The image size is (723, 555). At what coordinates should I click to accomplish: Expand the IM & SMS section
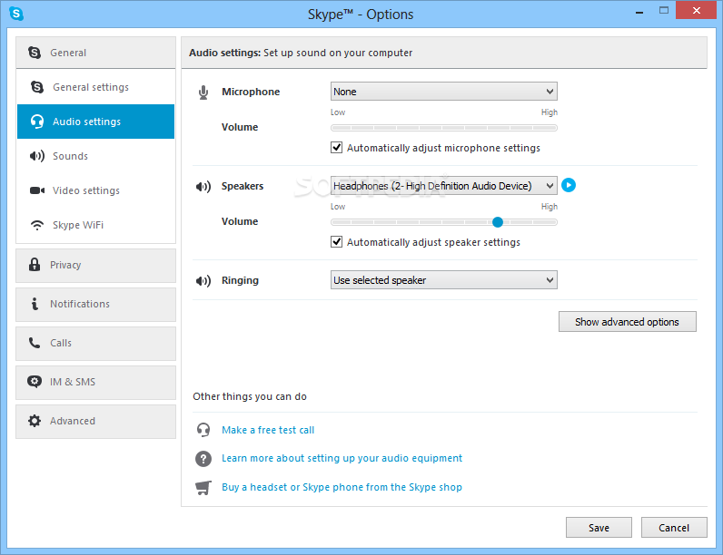pyautogui.click(x=96, y=383)
